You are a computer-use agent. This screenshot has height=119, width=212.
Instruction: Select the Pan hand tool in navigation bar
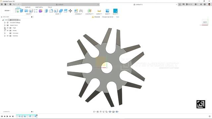tap(101, 112)
